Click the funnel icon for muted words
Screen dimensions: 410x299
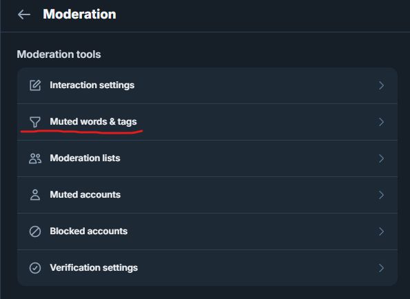pos(35,122)
